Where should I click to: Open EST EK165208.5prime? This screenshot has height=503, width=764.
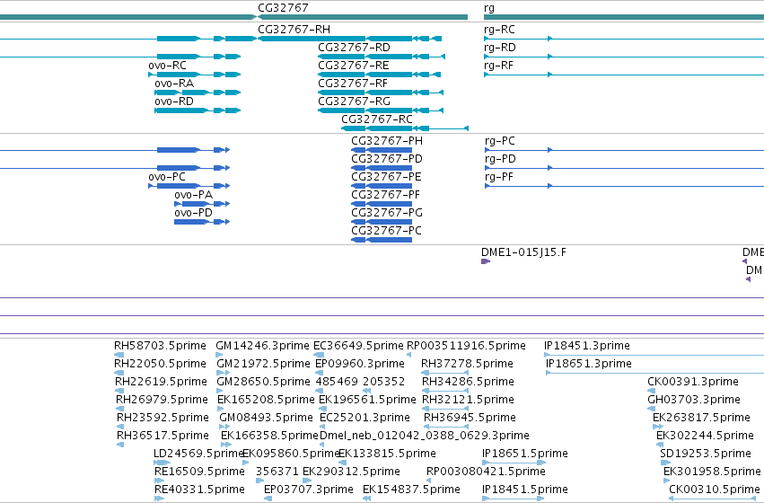pos(266,400)
